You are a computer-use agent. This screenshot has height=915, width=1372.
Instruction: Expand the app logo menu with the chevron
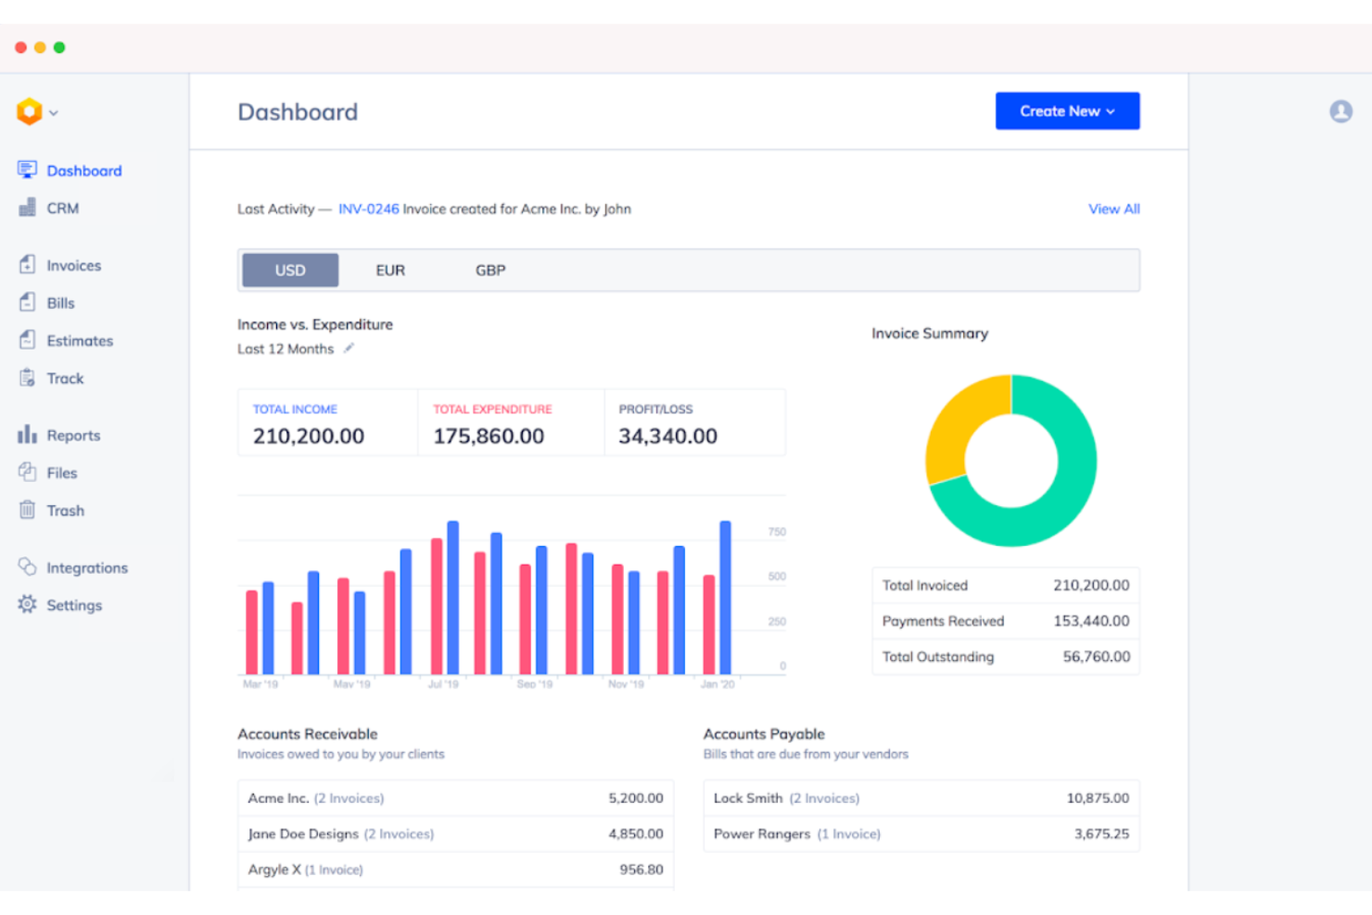53,111
